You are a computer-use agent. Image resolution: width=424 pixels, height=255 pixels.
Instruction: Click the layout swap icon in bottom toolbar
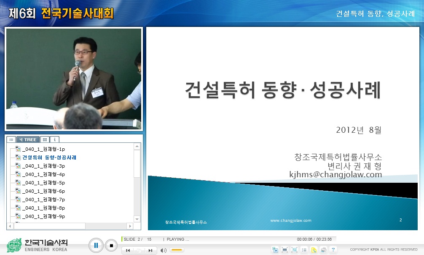pos(275,250)
